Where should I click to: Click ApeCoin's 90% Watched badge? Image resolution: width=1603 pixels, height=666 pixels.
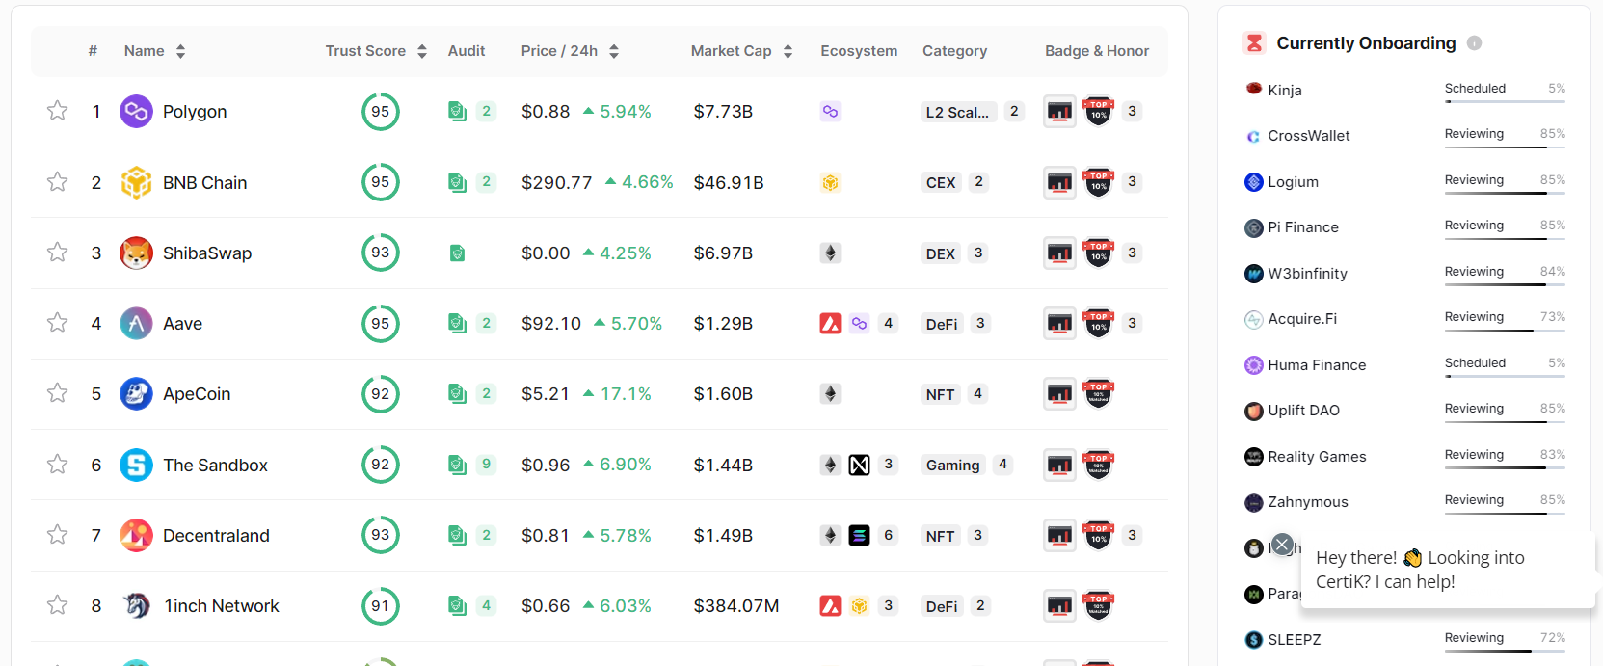(x=1098, y=393)
